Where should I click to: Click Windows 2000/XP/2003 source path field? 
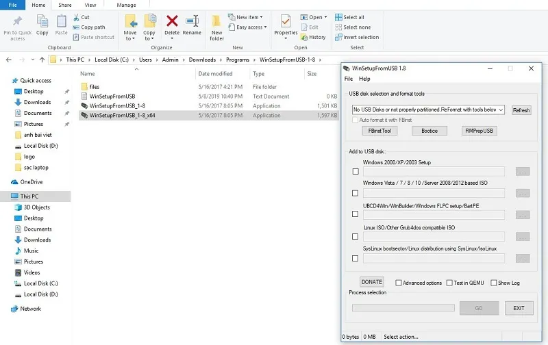click(434, 171)
